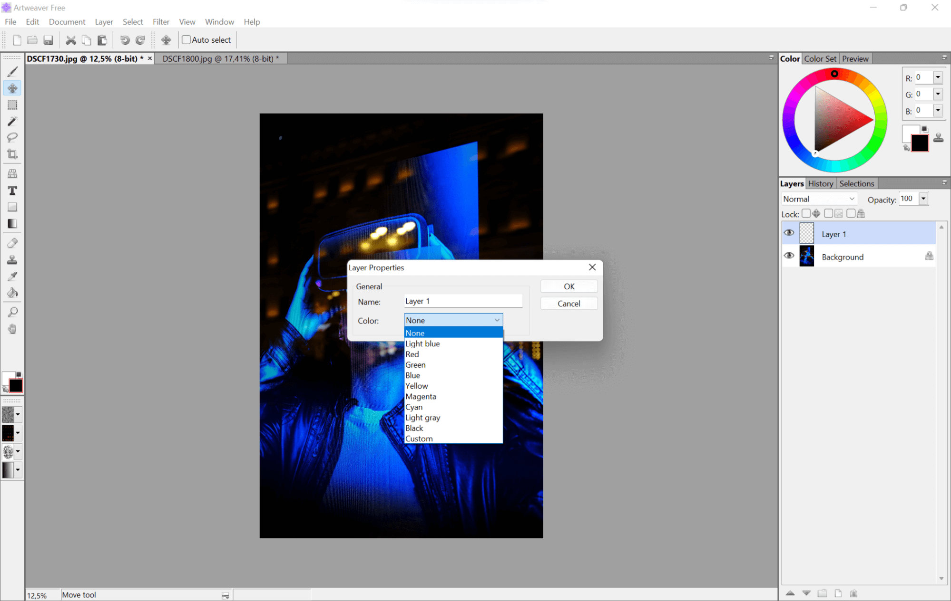
Task: Click Cancel in Layer Properties
Action: [569, 304]
